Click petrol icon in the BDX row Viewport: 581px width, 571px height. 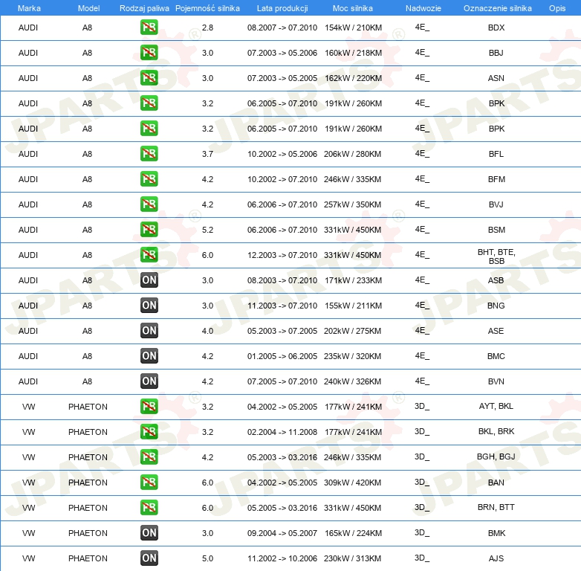pos(149,28)
